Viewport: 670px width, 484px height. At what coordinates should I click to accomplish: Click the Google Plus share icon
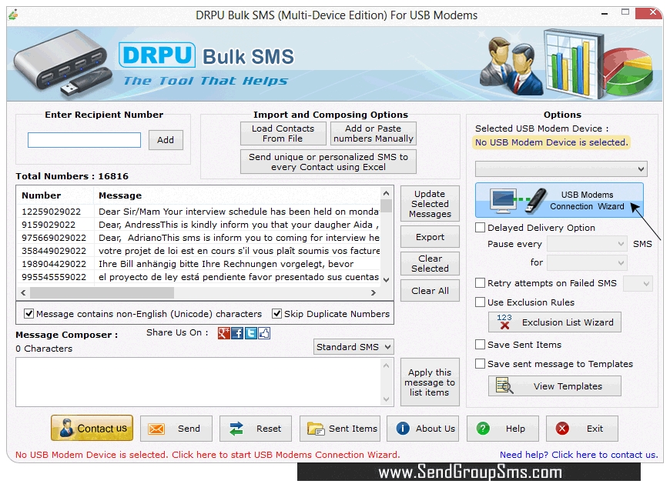[x=224, y=333]
